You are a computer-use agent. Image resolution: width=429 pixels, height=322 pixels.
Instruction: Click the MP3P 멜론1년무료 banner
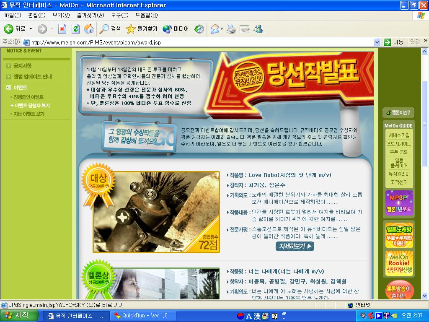point(399,203)
